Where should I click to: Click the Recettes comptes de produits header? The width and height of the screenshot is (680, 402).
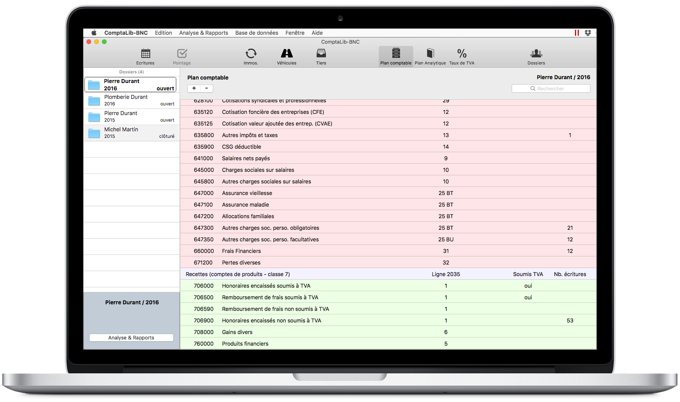coord(237,274)
